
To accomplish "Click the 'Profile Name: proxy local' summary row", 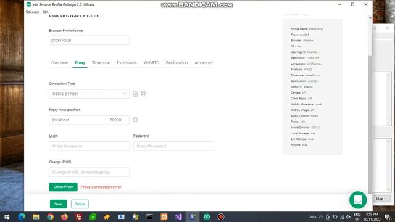I will coord(307,29).
